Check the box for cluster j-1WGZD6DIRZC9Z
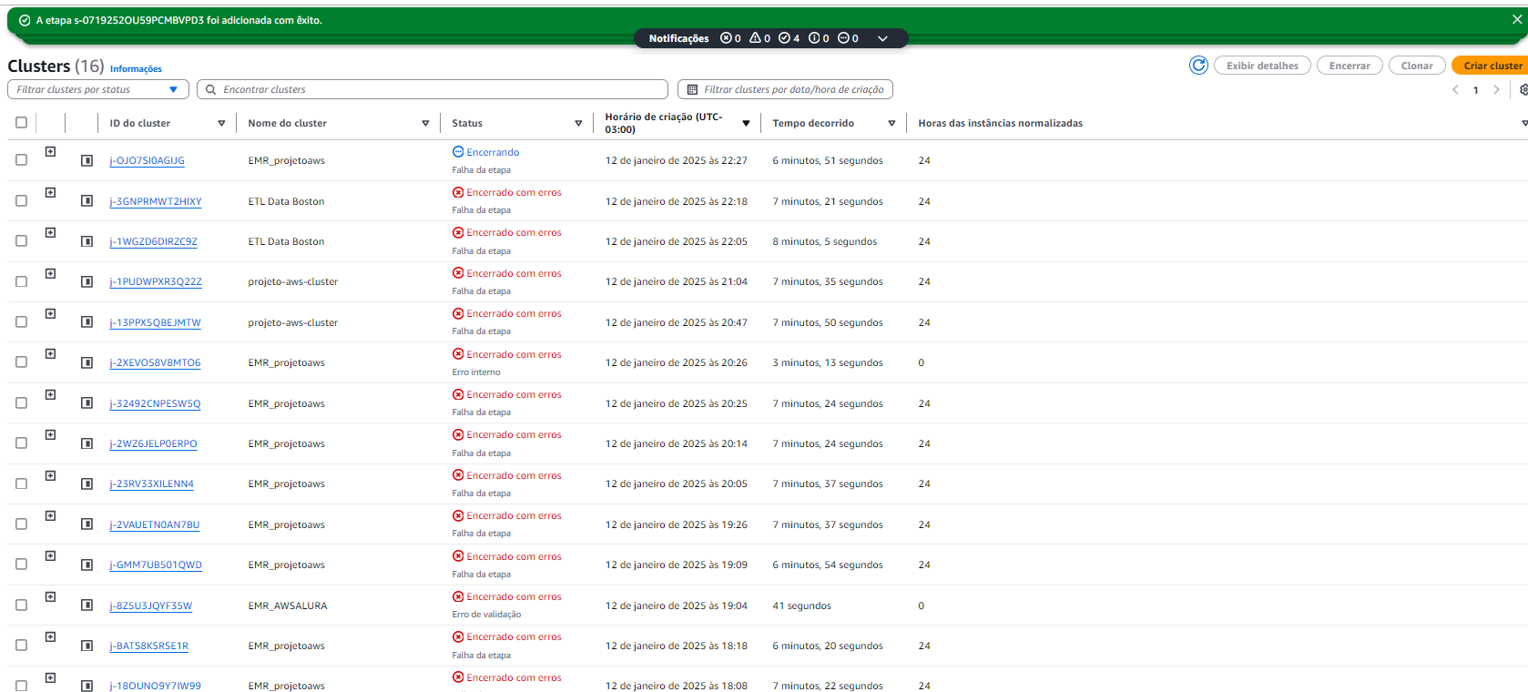This screenshot has width=1528, height=692. 21,240
